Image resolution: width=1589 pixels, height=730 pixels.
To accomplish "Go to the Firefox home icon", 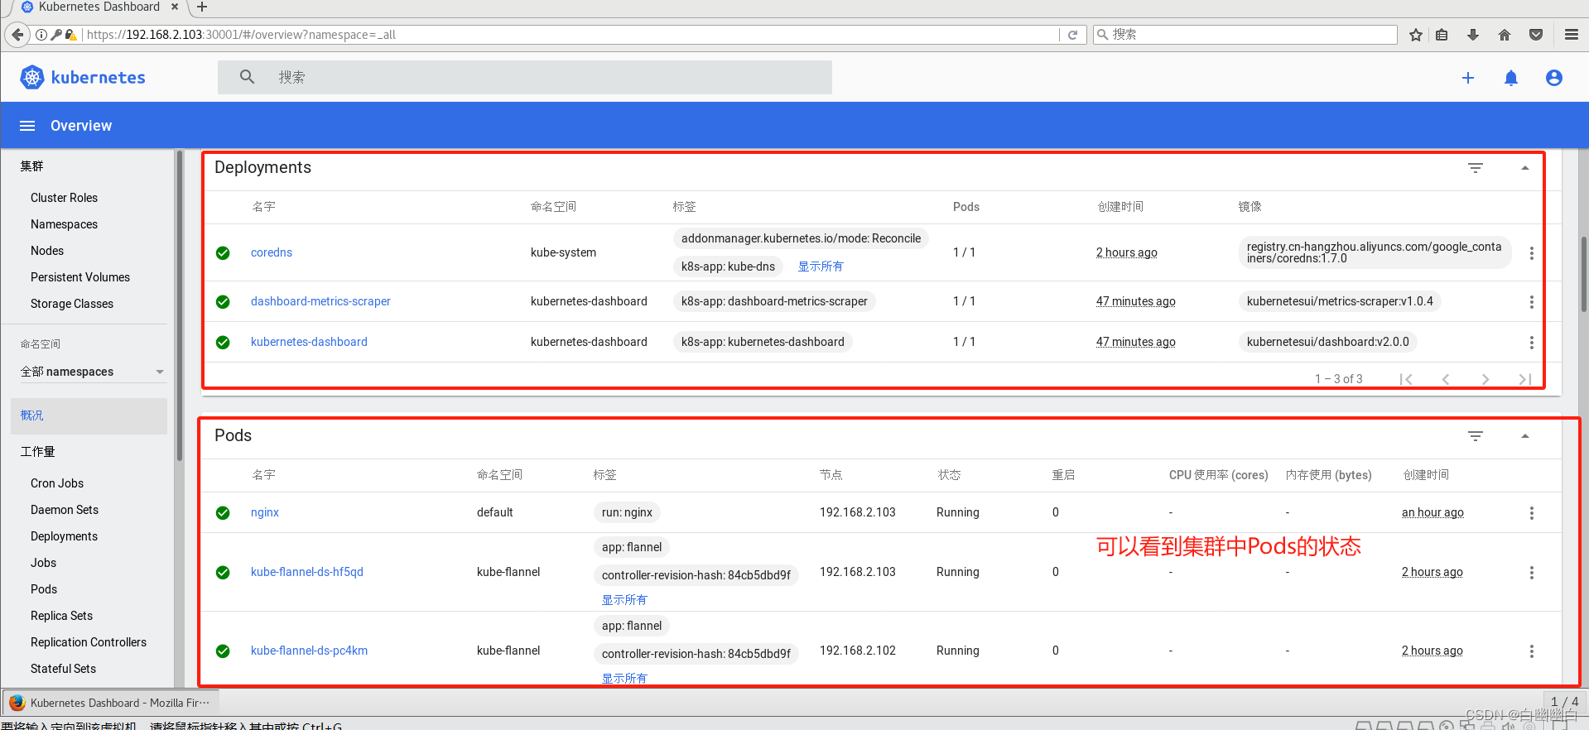I will [x=1505, y=35].
